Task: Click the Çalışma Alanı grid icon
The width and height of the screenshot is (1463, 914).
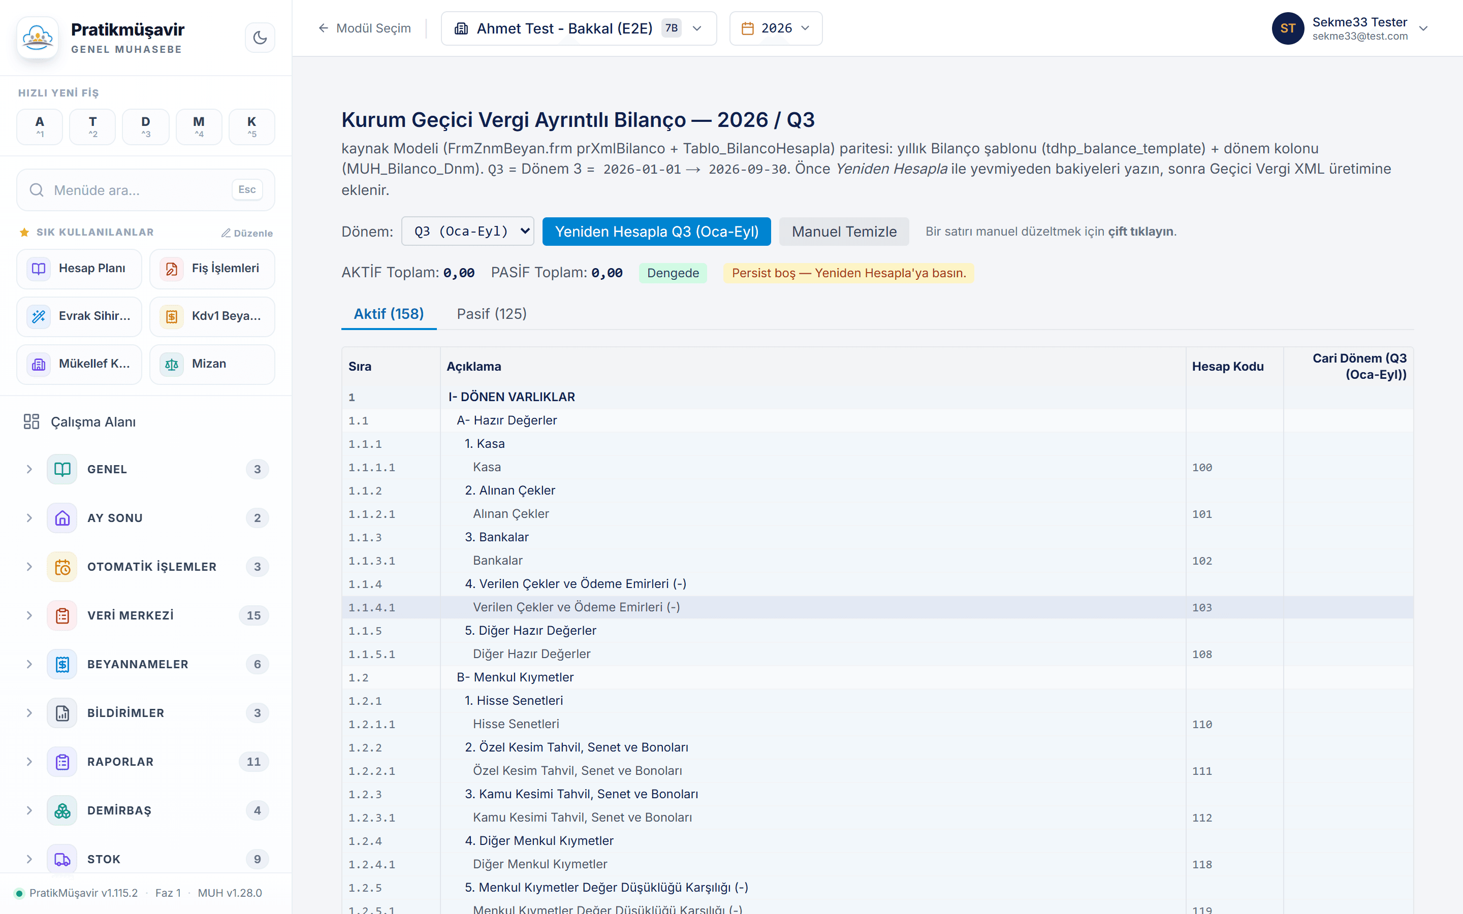Action: 31,421
